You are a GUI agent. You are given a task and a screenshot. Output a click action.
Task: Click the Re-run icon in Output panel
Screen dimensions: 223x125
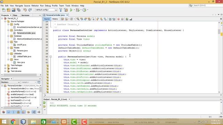tap(45, 103)
